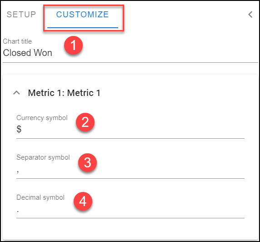
Task: Click the 'Chart title' label
Action: tap(17, 41)
